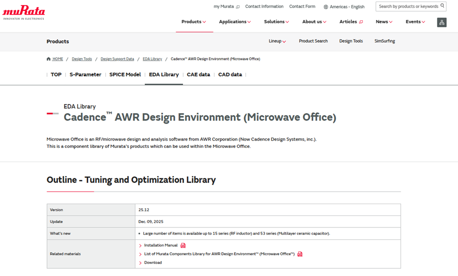This screenshot has width=458, height=276.
Task: Open the sitemap icon button
Action: [x=441, y=22]
